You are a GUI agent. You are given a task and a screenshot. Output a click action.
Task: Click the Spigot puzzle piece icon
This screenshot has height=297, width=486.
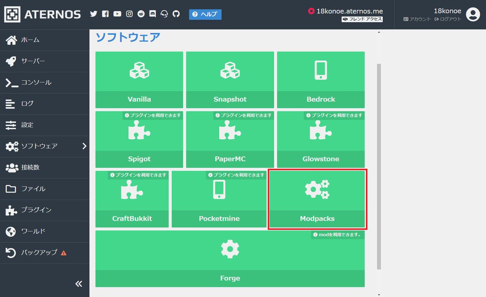click(x=139, y=130)
